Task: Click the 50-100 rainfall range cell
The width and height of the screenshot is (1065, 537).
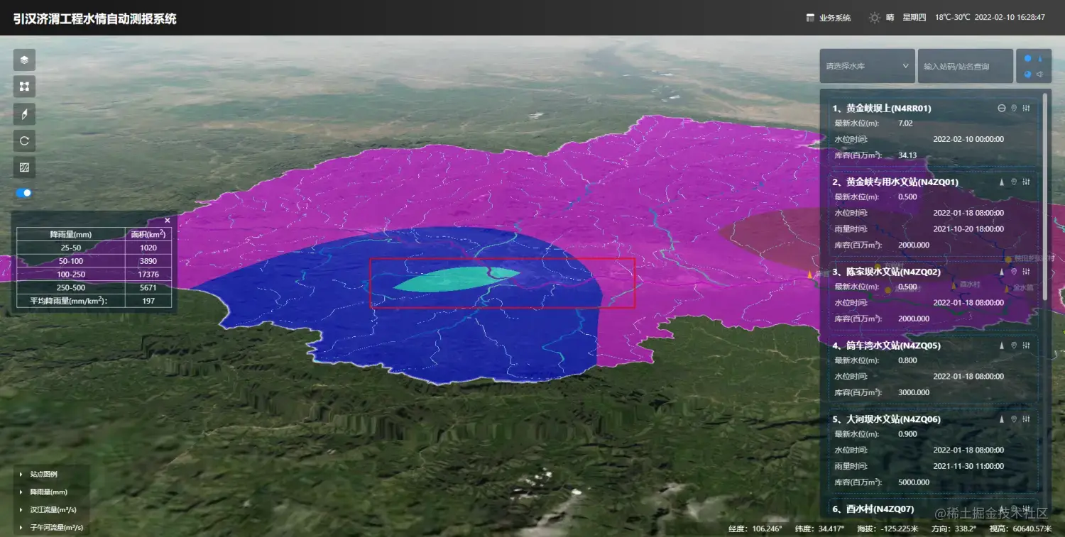Action: point(70,261)
